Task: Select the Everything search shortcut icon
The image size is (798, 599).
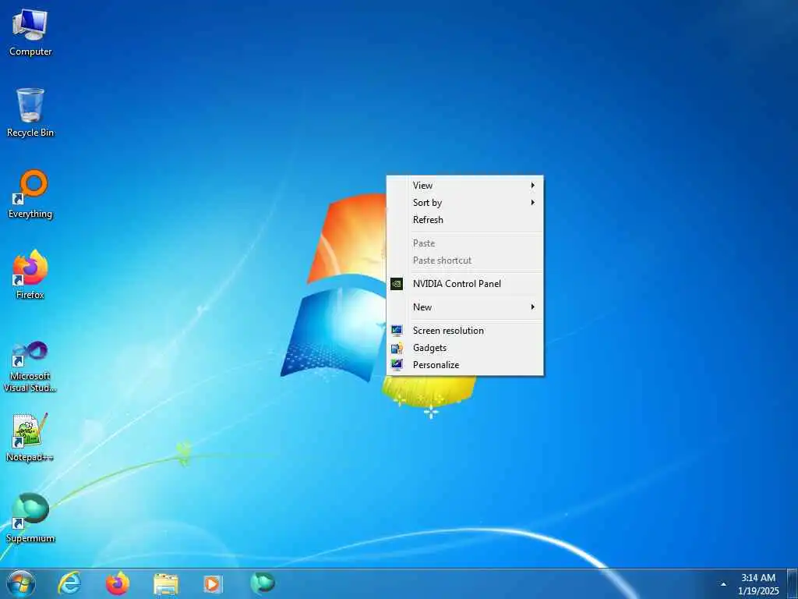Action: (x=30, y=193)
